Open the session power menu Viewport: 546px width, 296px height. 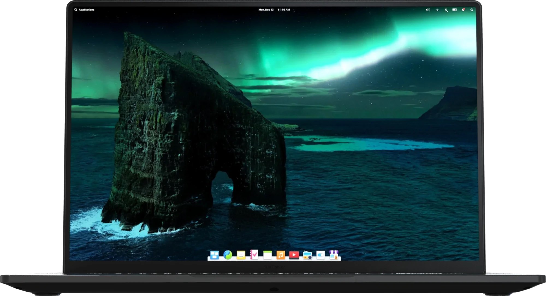pos(472,10)
